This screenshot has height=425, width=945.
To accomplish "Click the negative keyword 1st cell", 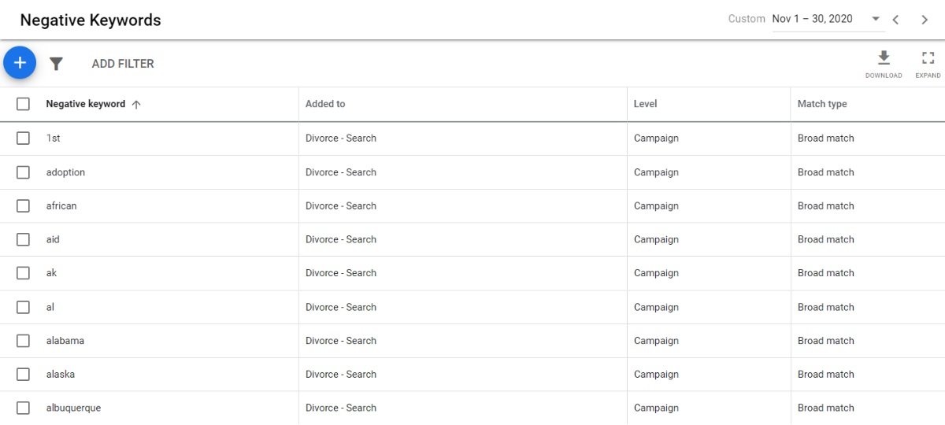I will tap(54, 139).
